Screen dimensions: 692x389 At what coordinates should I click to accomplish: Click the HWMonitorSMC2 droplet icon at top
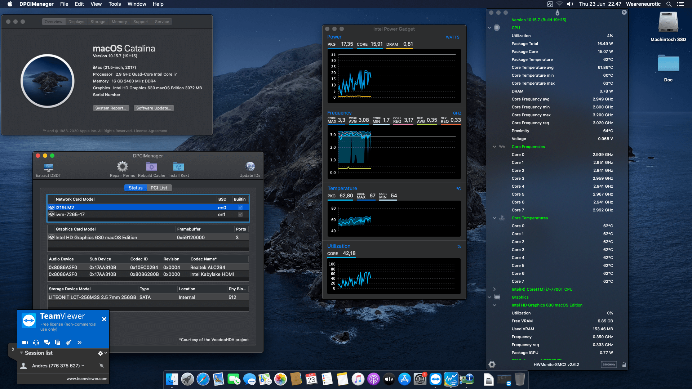[x=557, y=13]
